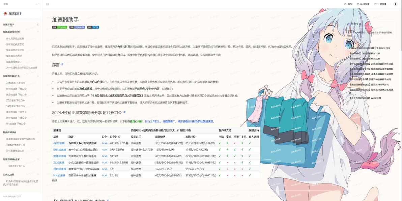Open 为什么没有免登录的游戏加速器 in sidebar
This screenshot has width=402, height=201.
click(22, 68)
